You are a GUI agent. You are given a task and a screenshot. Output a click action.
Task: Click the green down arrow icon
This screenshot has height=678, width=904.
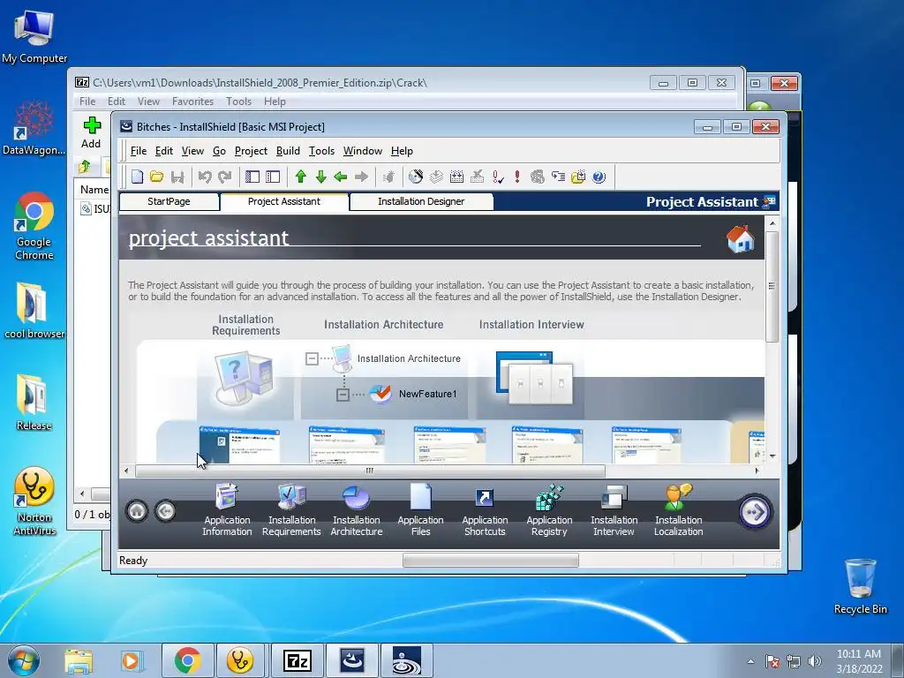(x=321, y=177)
